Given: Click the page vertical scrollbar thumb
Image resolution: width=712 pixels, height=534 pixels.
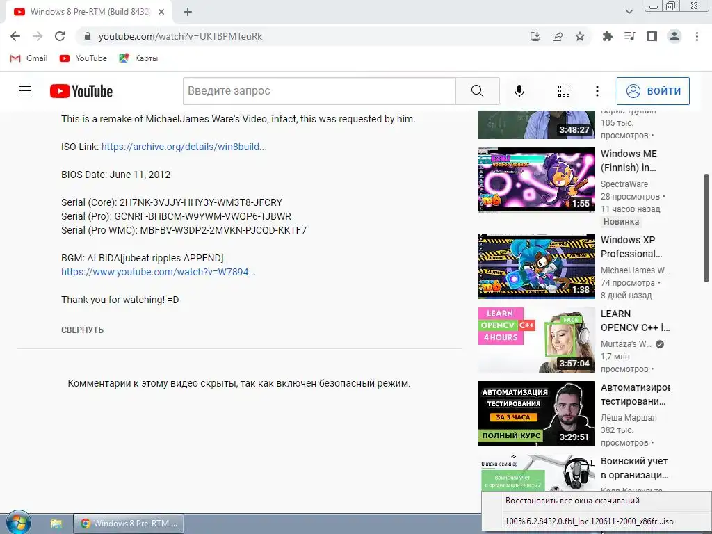Looking at the screenshot, I should pos(706,228).
